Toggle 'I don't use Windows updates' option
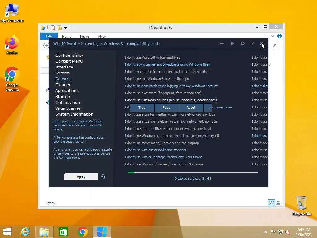This screenshot has height=238, width=317. (x=172, y=136)
